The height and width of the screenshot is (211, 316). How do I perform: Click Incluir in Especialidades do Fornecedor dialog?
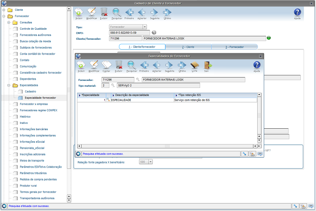pos(81,66)
